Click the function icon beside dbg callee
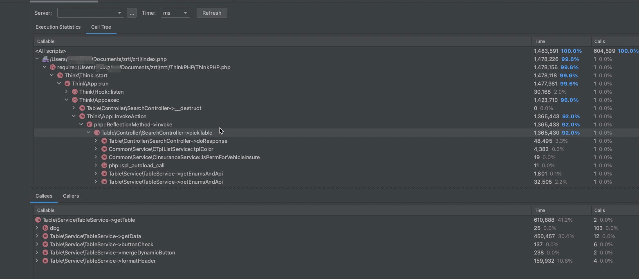 tap(45, 228)
